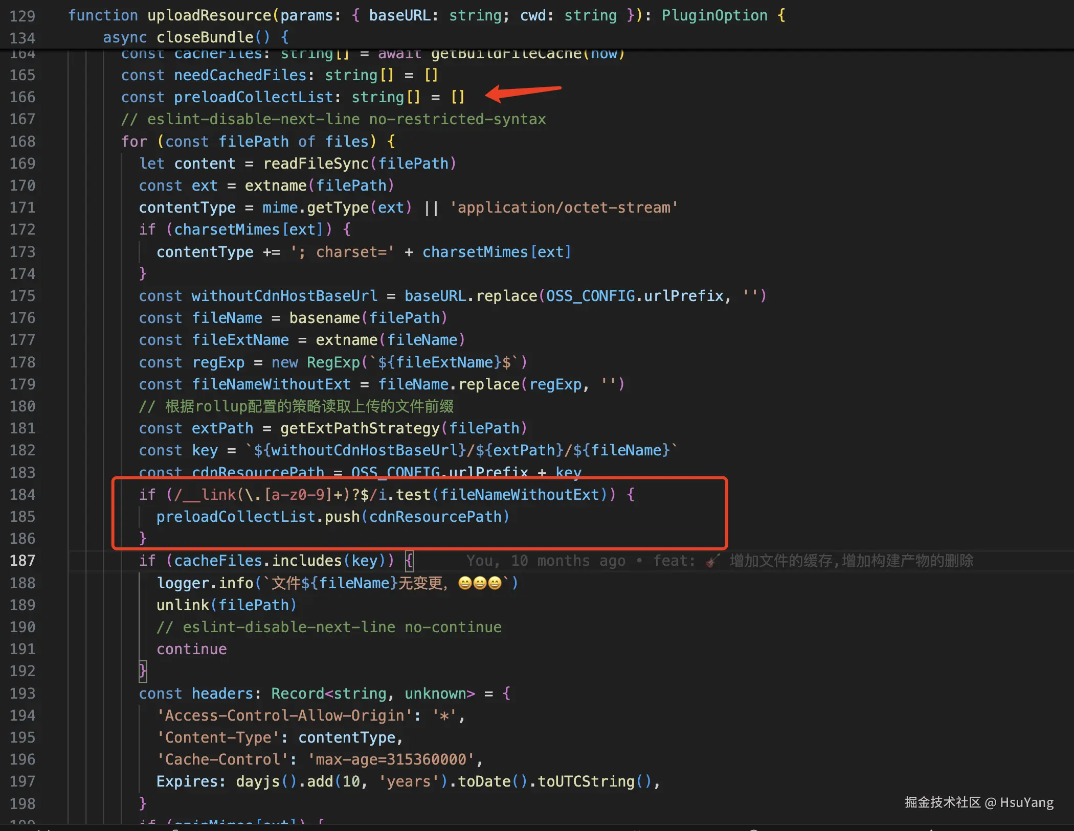The image size is (1074, 831).
Task: Click logger.info call on line 188
Action: click(205, 583)
